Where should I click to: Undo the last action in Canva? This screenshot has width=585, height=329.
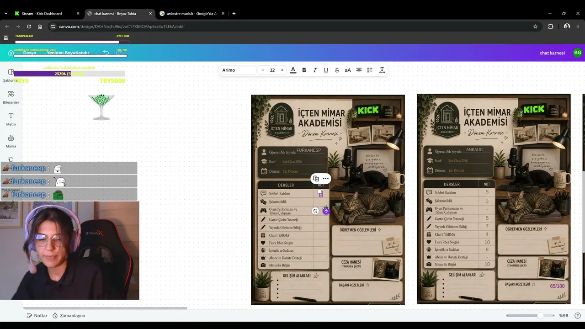(x=106, y=53)
